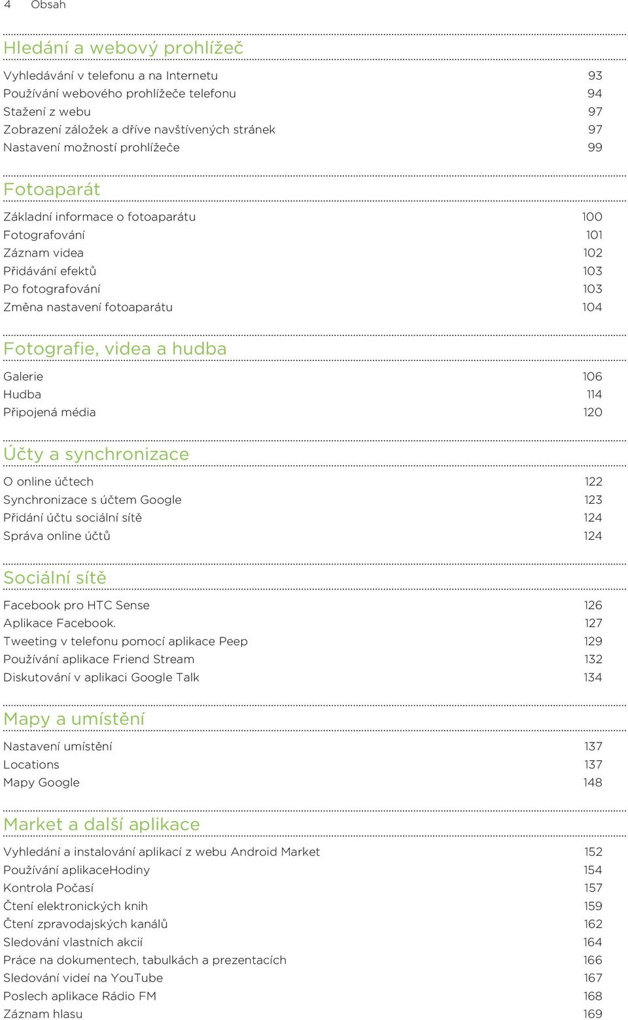Go to Stažení z webu entry
The image size is (628, 1020).
point(47,112)
